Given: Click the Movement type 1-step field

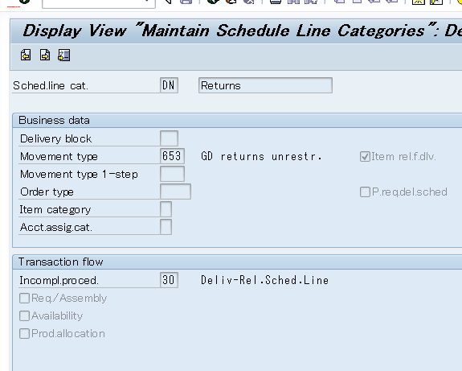Looking at the screenshot, I should pyautogui.click(x=173, y=174).
